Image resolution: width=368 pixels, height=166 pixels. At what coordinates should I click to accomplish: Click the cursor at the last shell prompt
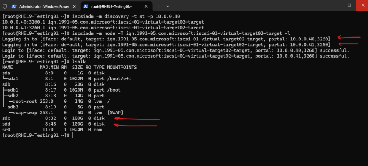tap(72, 135)
